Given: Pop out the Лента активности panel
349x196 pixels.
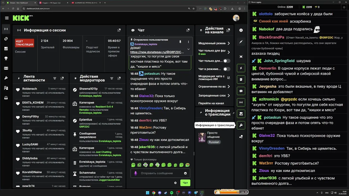Looking at the screenshot, I should (62, 78).
